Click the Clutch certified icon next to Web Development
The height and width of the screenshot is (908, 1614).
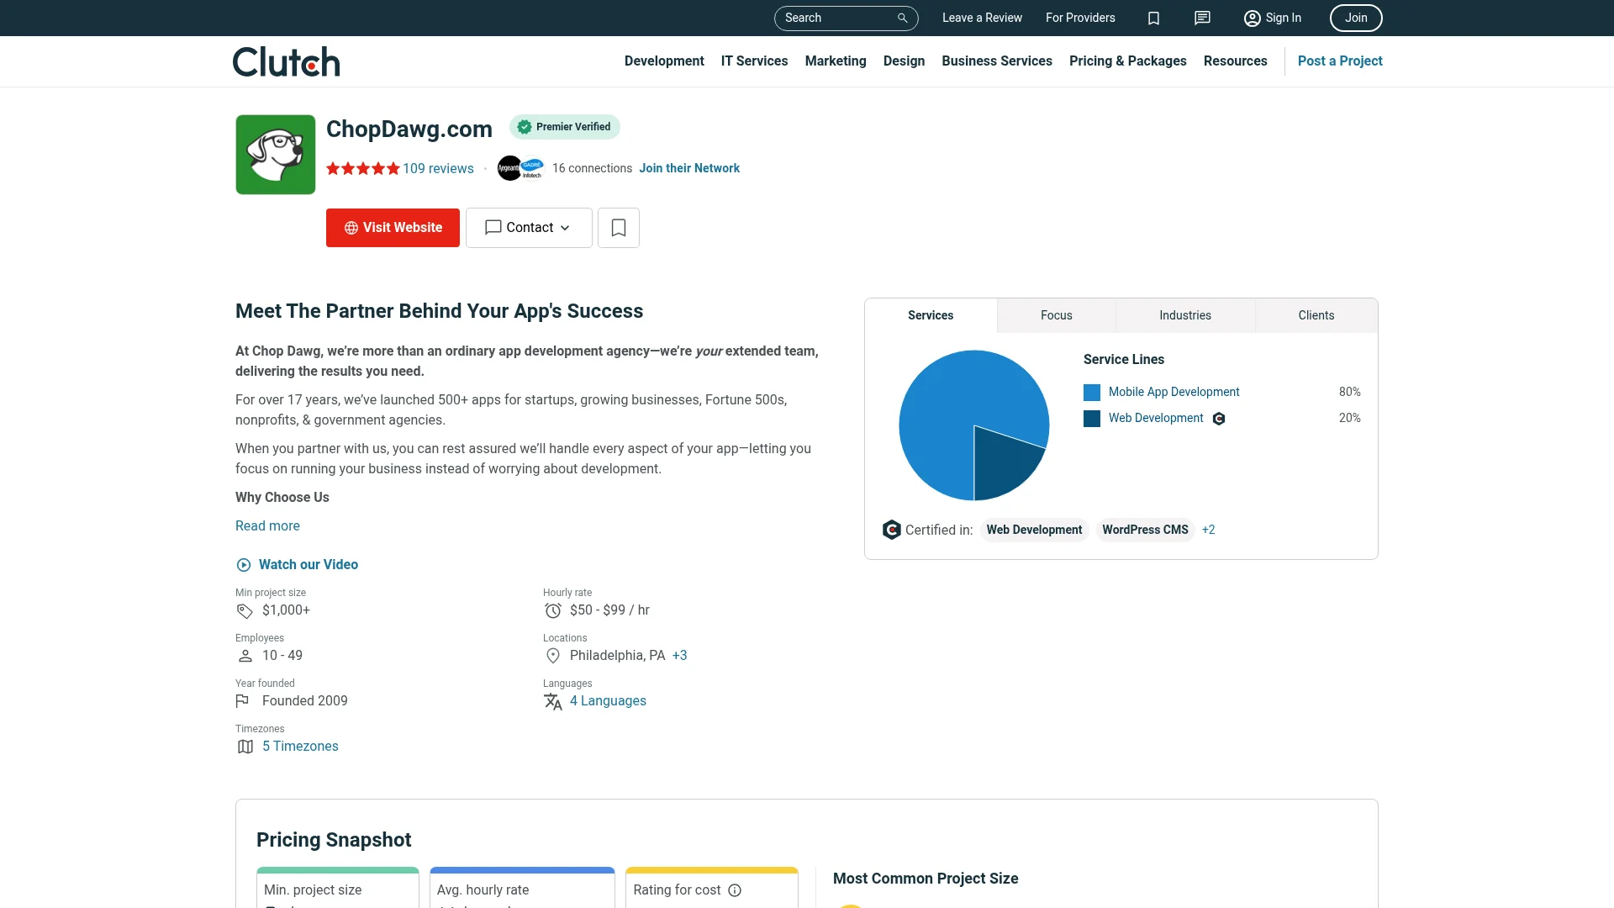(x=1219, y=419)
